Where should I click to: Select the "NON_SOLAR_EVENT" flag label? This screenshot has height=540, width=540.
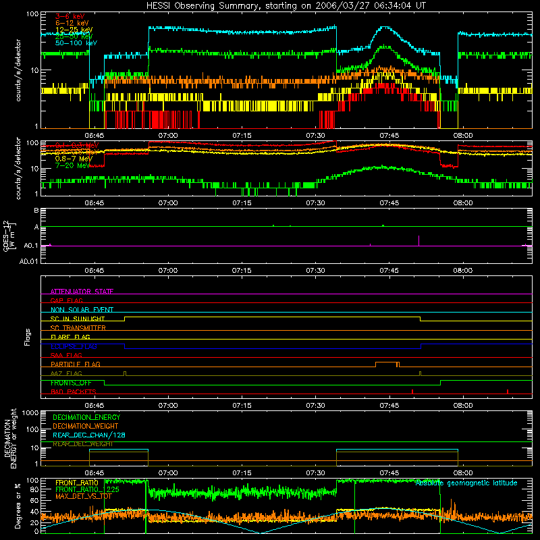click(82, 310)
